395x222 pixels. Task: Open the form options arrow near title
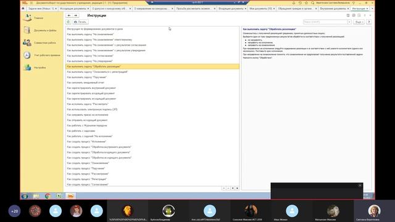pos(370,15)
